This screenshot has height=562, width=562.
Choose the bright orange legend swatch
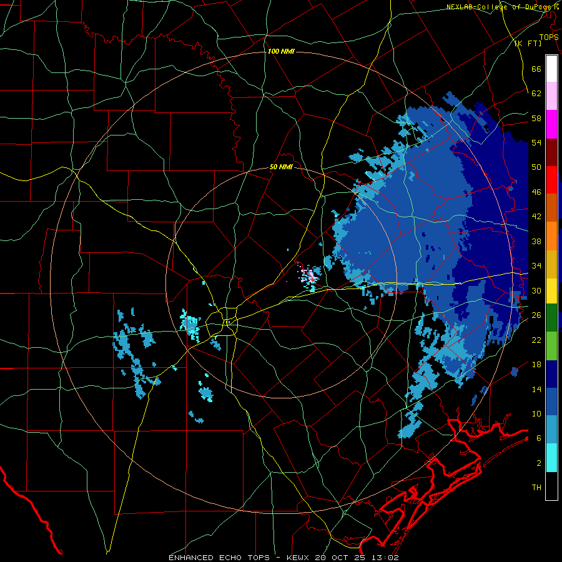coord(551,235)
